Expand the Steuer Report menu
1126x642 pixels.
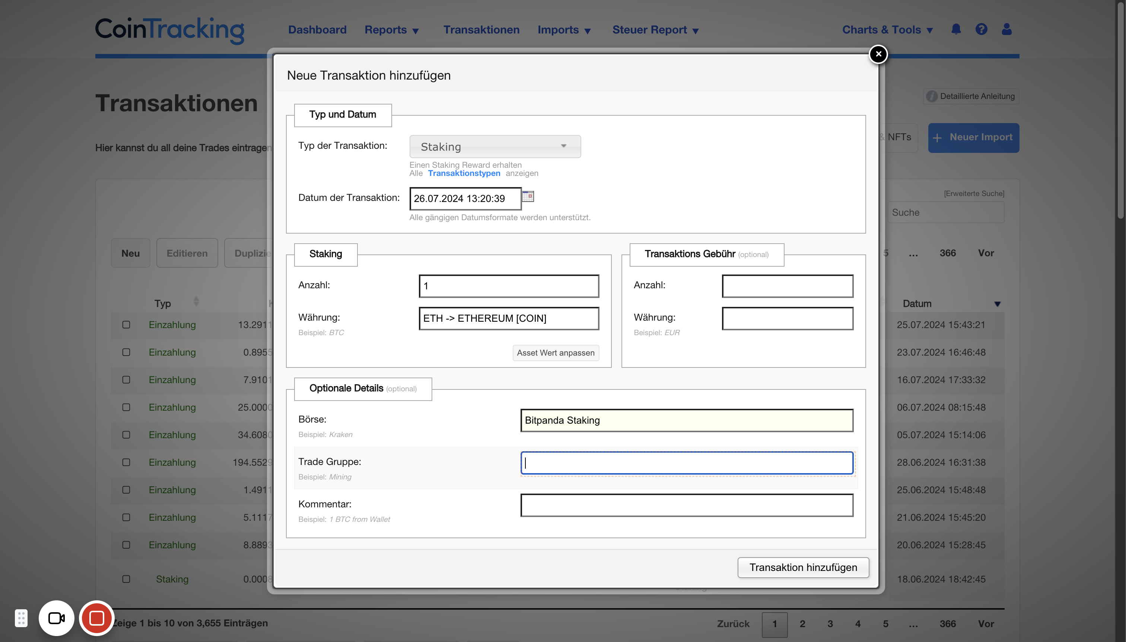click(655, 29)
